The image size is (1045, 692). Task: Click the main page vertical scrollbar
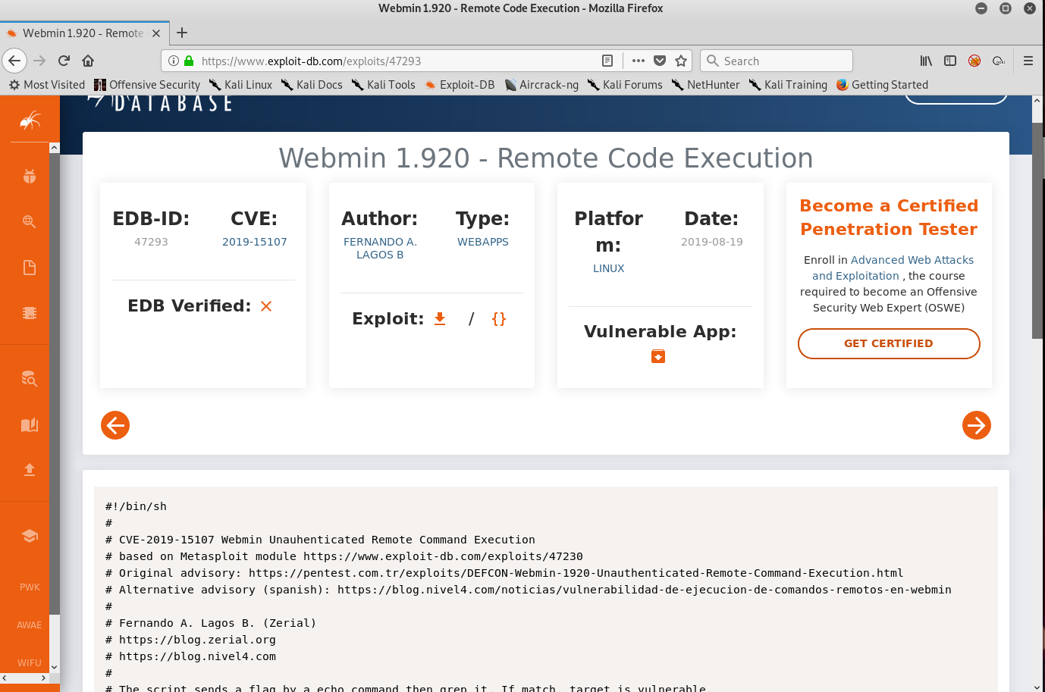1037,230
